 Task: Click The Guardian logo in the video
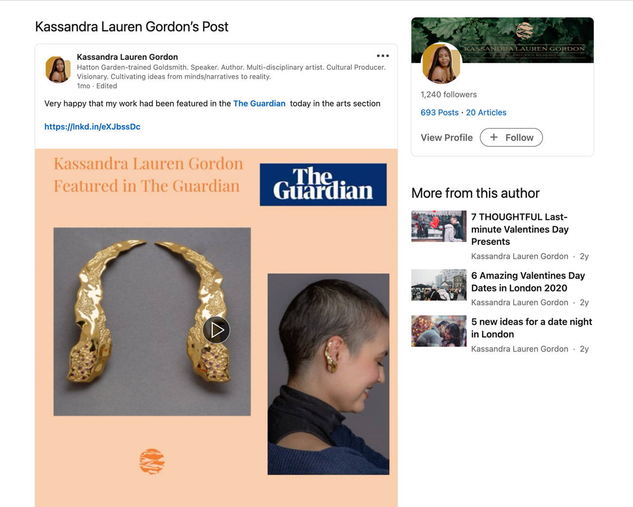pyautogui.click(x=323, y=185)
